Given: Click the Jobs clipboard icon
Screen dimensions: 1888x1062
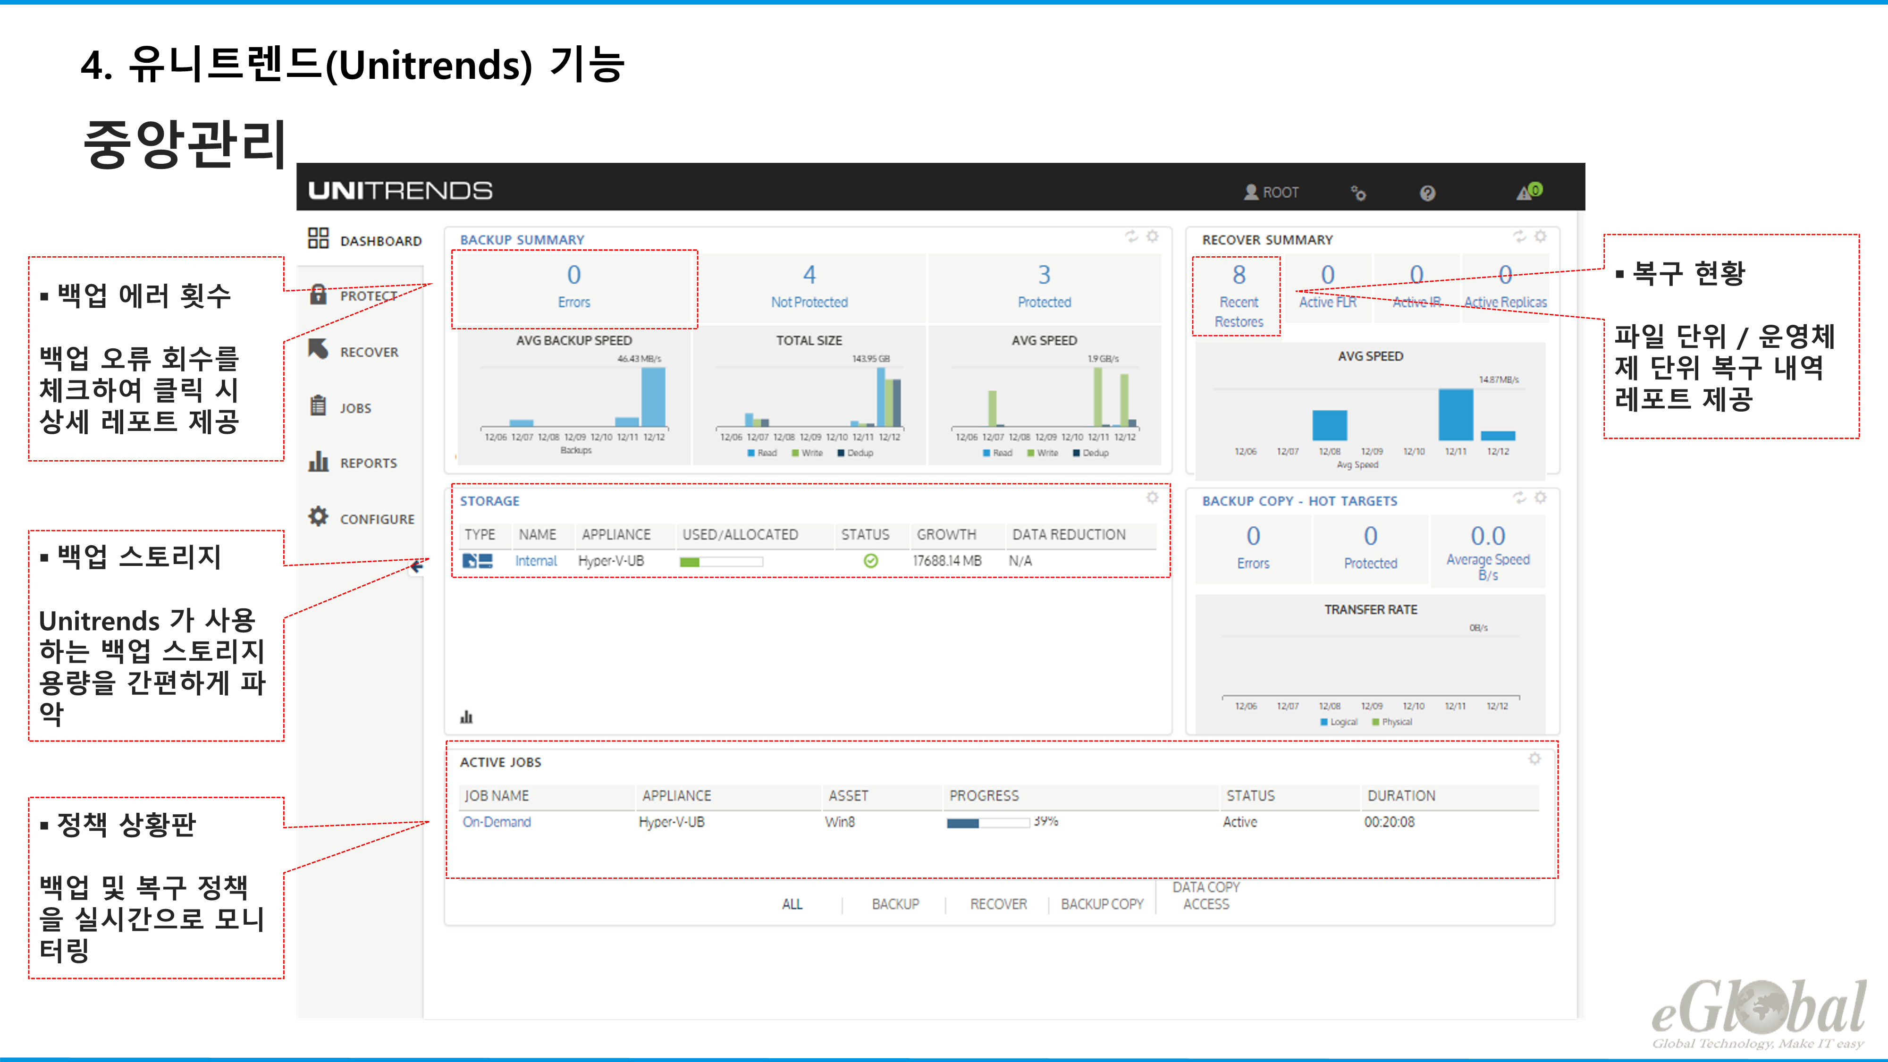Looking at the screenshot, I should pyautogui.click(x=318, y=406).
